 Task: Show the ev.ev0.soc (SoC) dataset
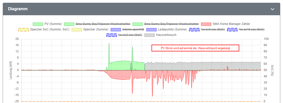(x=207, y=29)
